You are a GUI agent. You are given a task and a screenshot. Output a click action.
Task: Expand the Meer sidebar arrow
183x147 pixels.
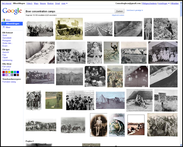(4, 27)
